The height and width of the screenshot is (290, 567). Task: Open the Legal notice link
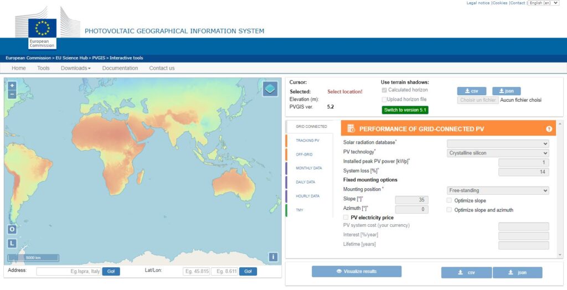pos(478,3)
